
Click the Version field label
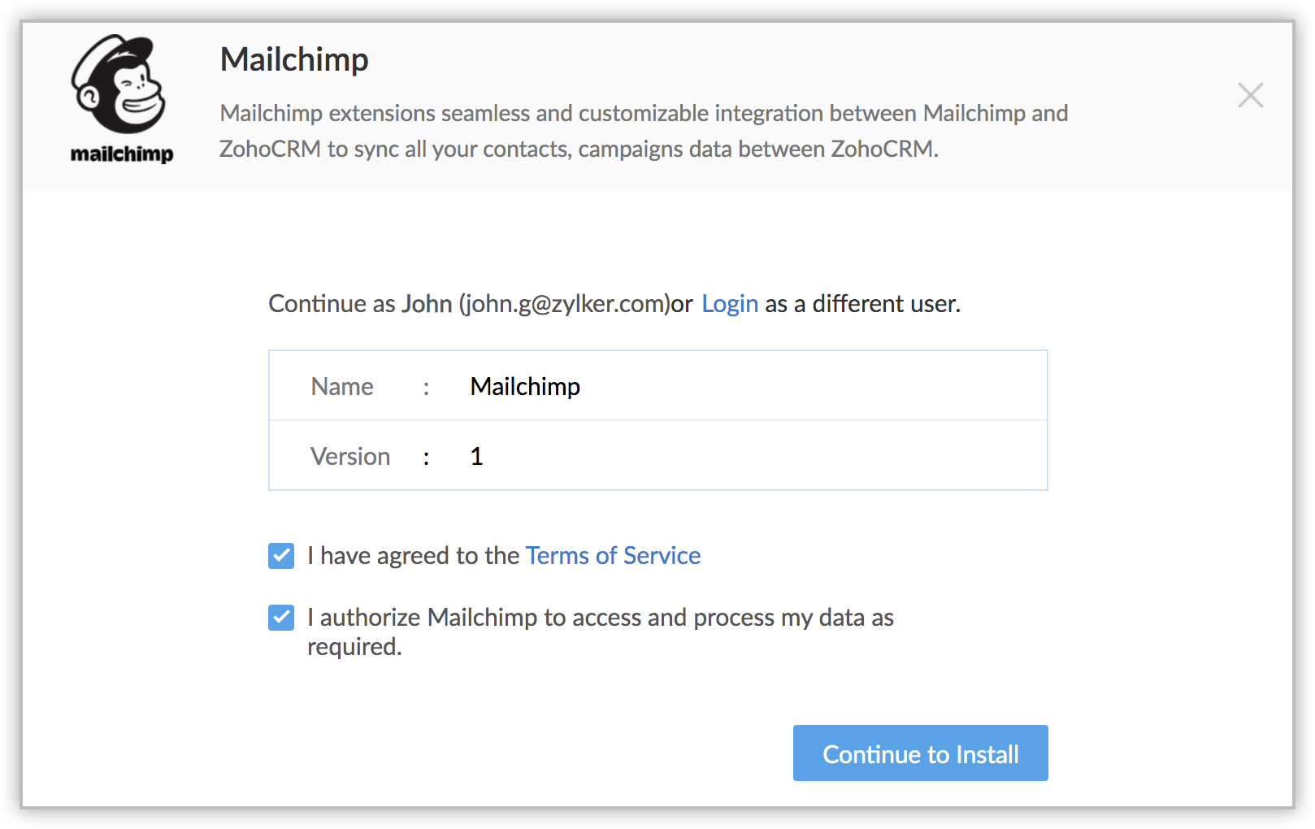pyautogui.click(x=350, y=456)
